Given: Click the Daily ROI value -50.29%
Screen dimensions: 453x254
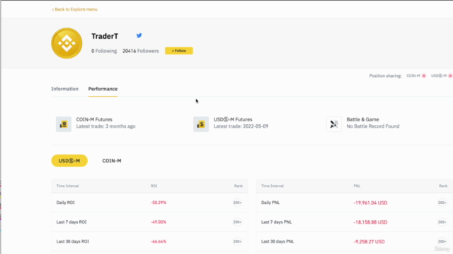Looking at the screenshot, I should coord(159,202).
